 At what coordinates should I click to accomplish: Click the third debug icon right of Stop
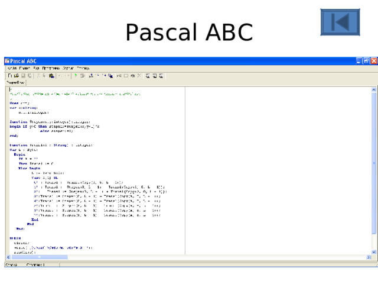pos(105,76)
